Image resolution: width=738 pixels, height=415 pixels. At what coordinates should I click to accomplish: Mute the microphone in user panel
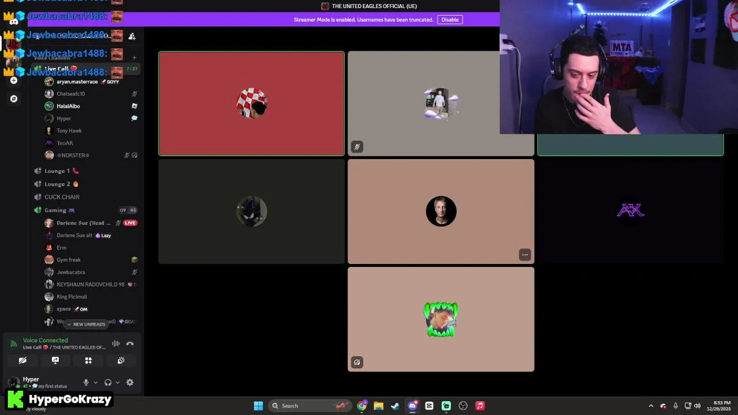point(86,382)
